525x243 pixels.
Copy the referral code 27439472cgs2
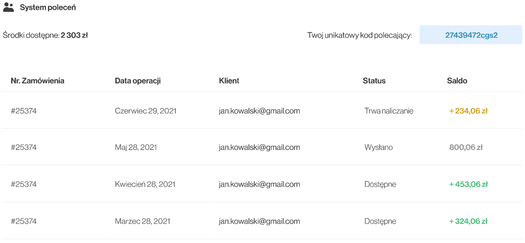tap(471, 35)
